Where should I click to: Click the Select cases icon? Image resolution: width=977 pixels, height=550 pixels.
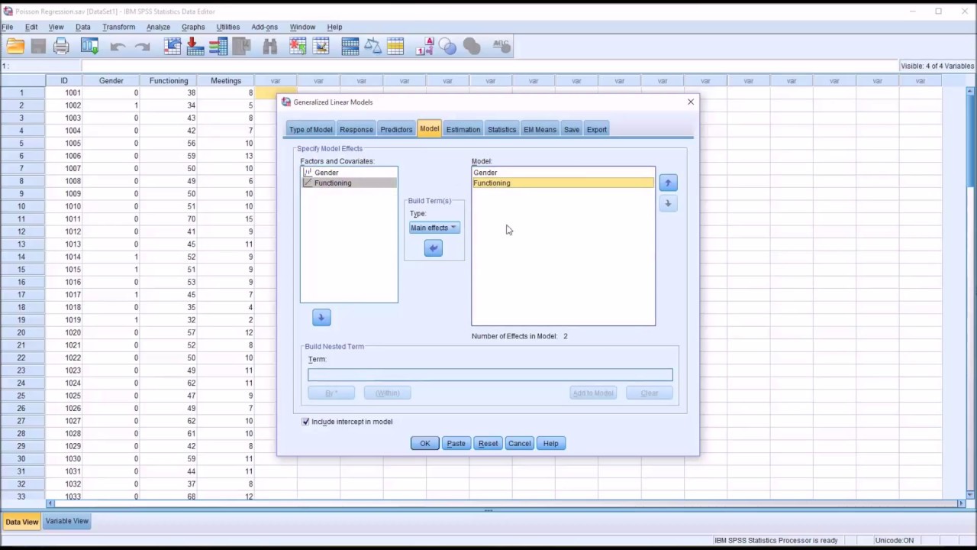pos(395,47)
